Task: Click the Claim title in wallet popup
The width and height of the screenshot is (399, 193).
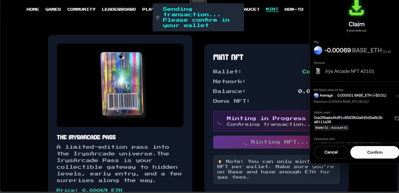Action: point(356,24)
